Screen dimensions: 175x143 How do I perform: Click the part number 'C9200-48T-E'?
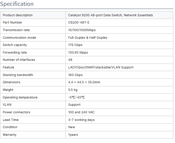[x=79, y=22]
